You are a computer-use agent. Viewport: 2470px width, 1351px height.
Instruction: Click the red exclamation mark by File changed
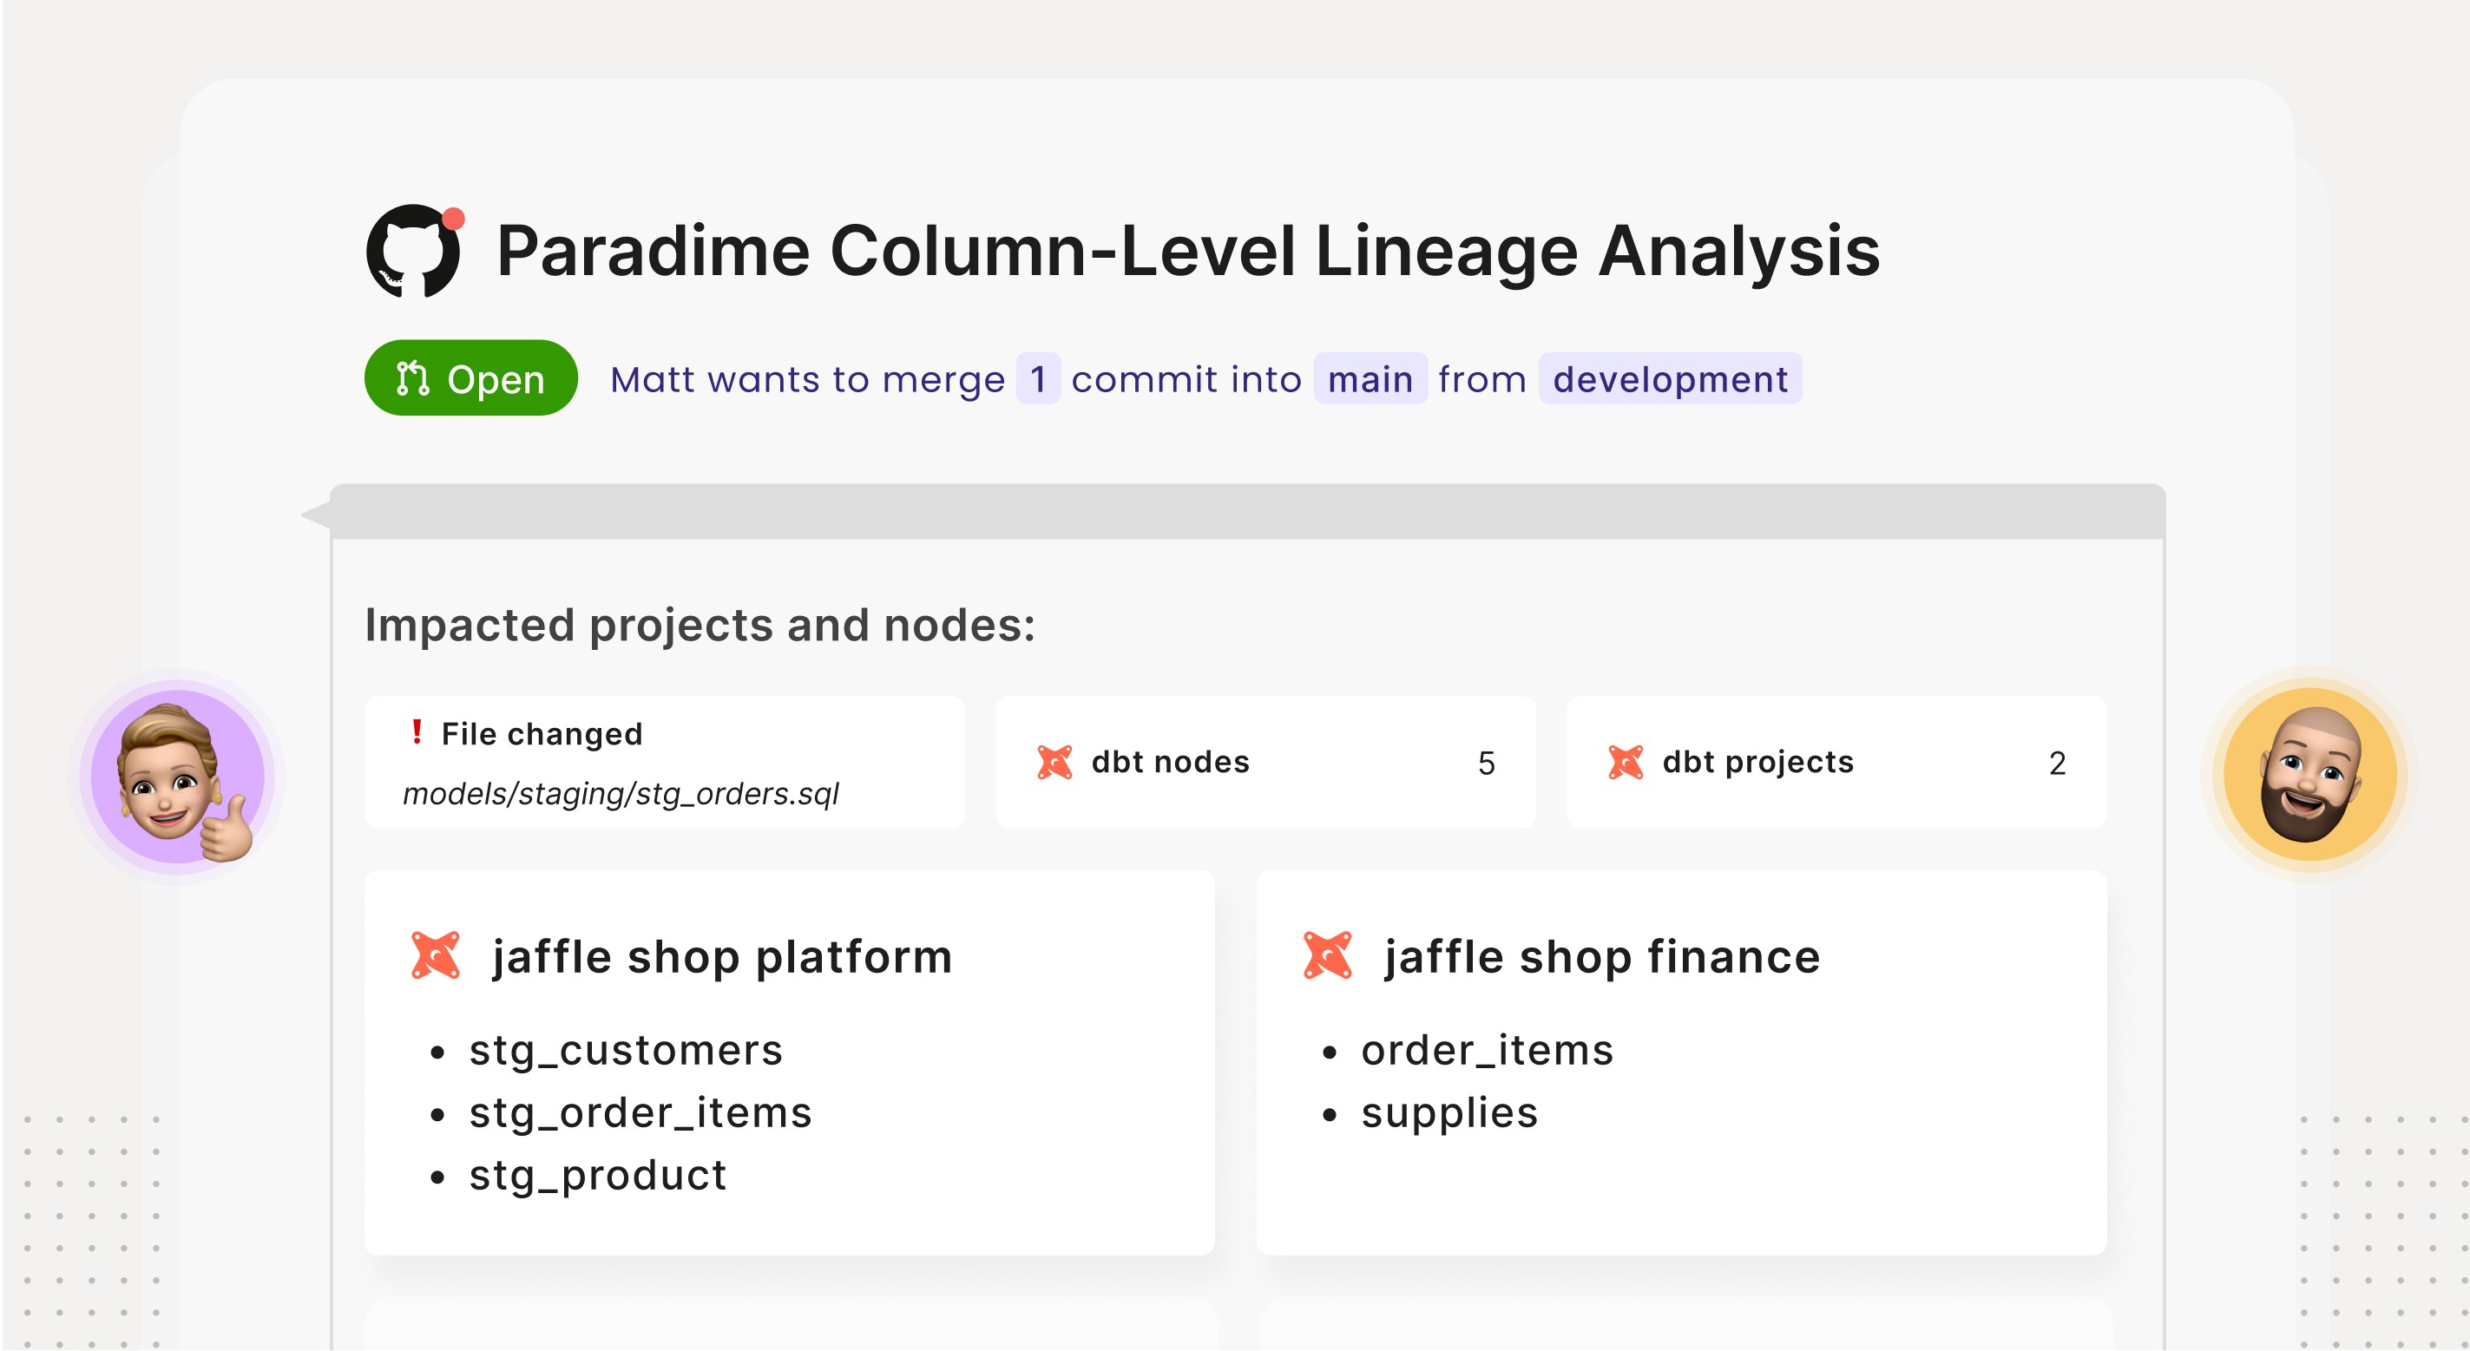point(416,731)
